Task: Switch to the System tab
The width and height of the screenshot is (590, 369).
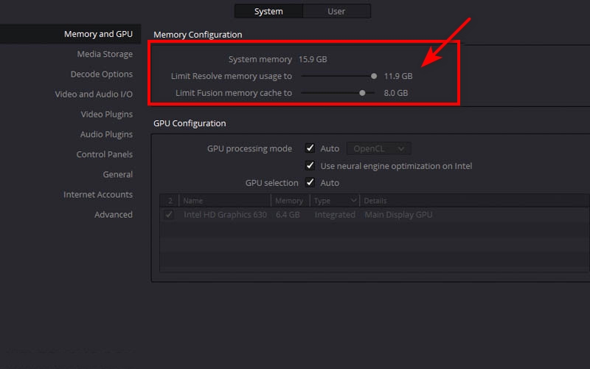Action: tap(268, 11)
